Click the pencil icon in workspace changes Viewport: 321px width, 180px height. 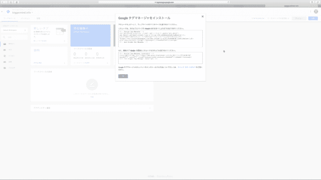[92, 84]
